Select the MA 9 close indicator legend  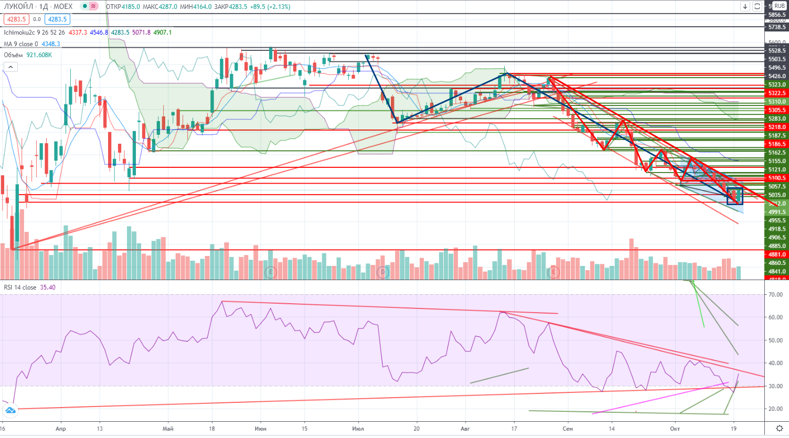coord(21,44)
